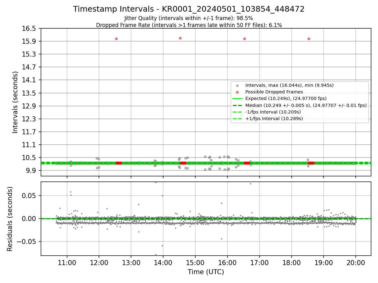
Task: Click the 'Residuals (seconds)' y-axis label
Action: click(10, 219)
